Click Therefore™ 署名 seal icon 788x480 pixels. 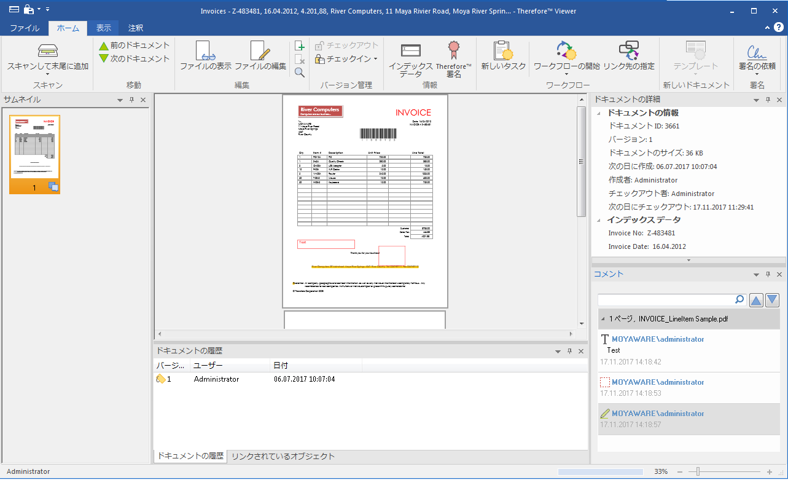pyautogui.click(x=453, y=50)
